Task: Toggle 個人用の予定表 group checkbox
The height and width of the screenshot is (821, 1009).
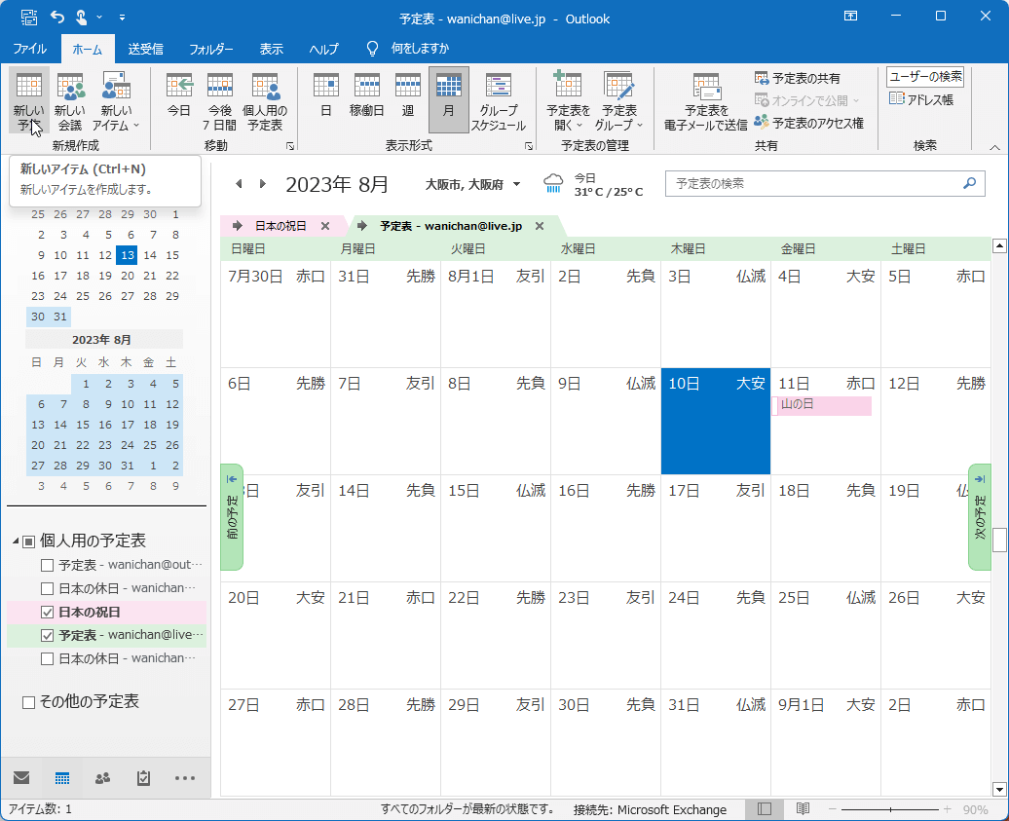Action: 28,541
